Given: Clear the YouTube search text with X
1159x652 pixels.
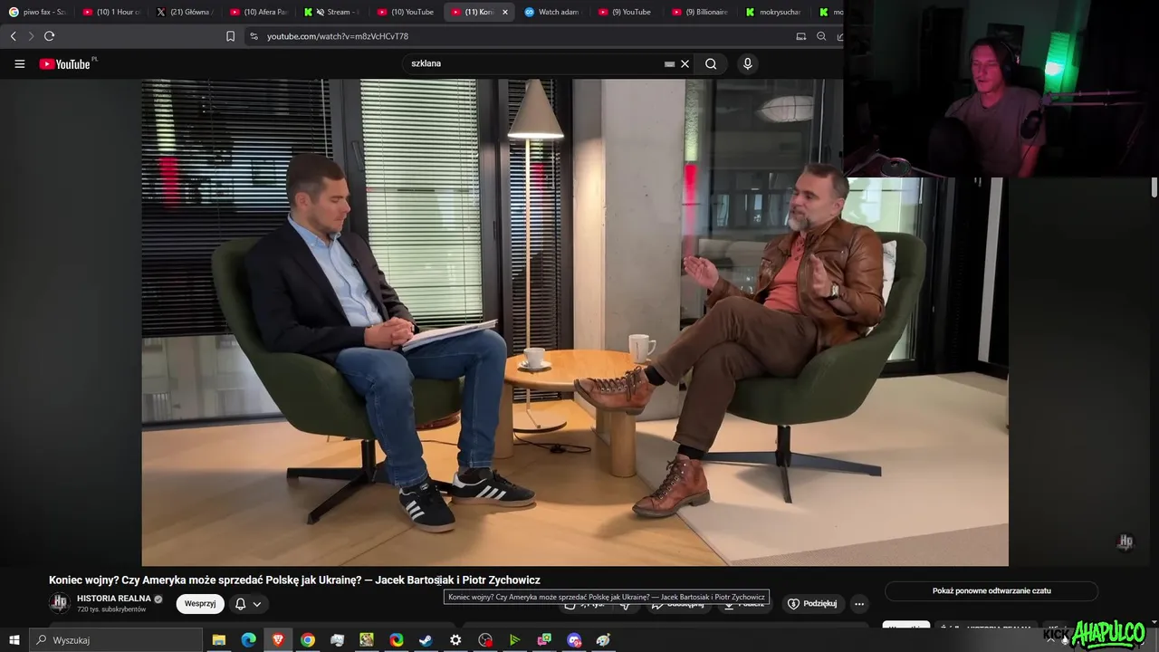Looking at the screenshot, I should [685, 64].
